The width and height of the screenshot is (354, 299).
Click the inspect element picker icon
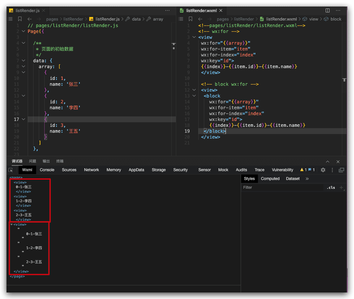pyautogui.click(x=11, y=170)
